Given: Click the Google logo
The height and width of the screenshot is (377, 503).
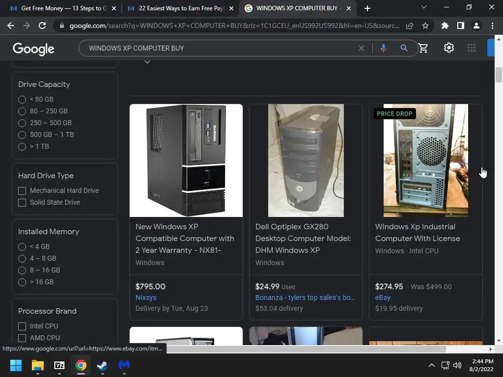Looking at the screenshot, I should pyautogui.click(x=33, y=49).
